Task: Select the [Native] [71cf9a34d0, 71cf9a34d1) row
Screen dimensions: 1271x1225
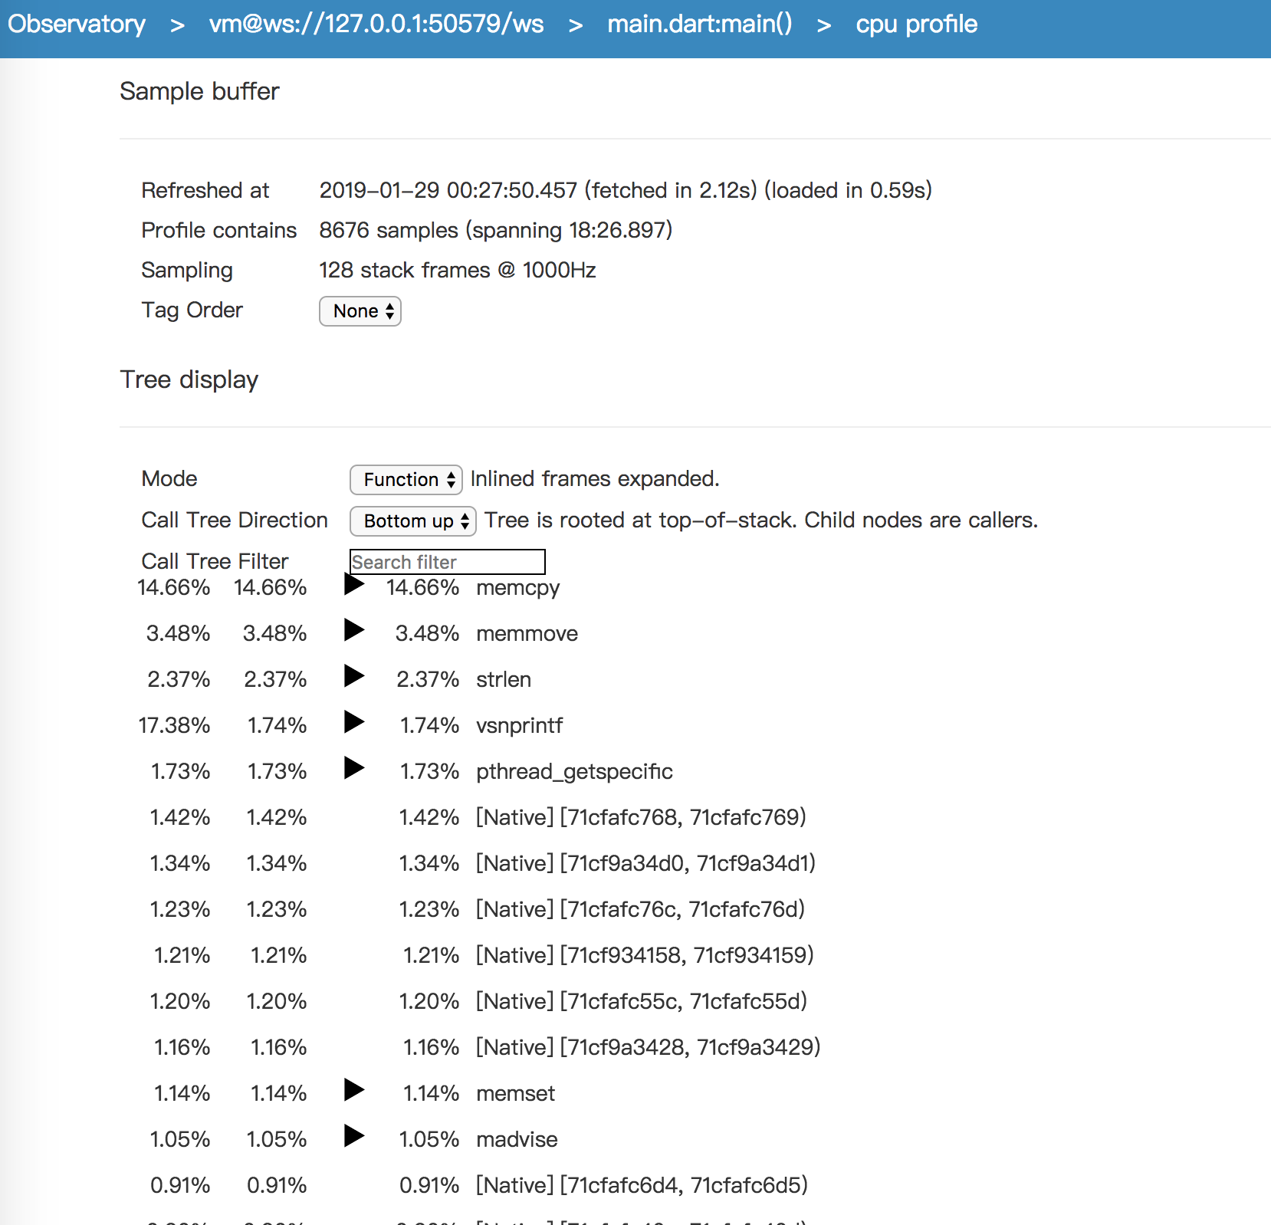Action: coord(645,863)
